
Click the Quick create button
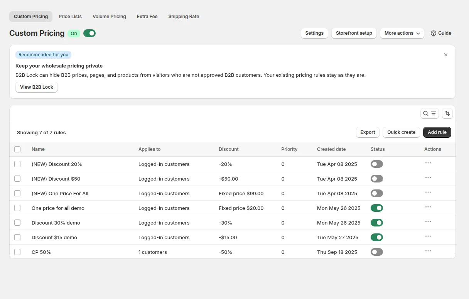pyautogui.click(x=401, y=132)
